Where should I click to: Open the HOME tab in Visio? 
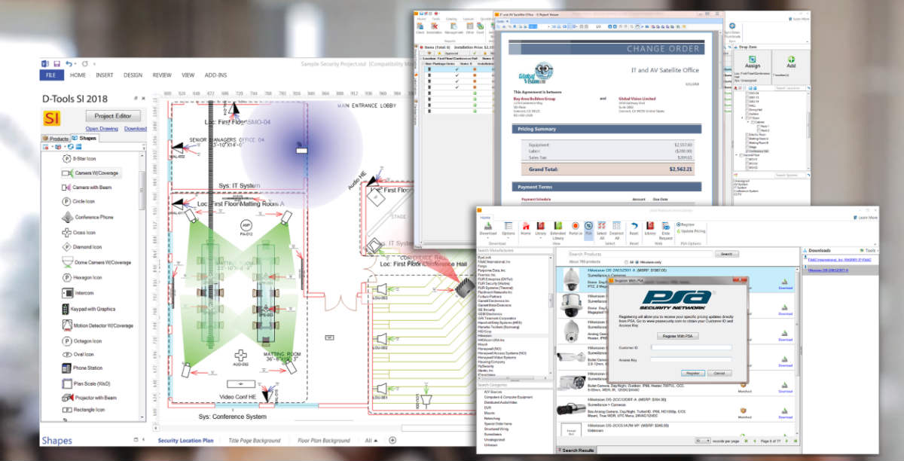(x=78, y=75)
